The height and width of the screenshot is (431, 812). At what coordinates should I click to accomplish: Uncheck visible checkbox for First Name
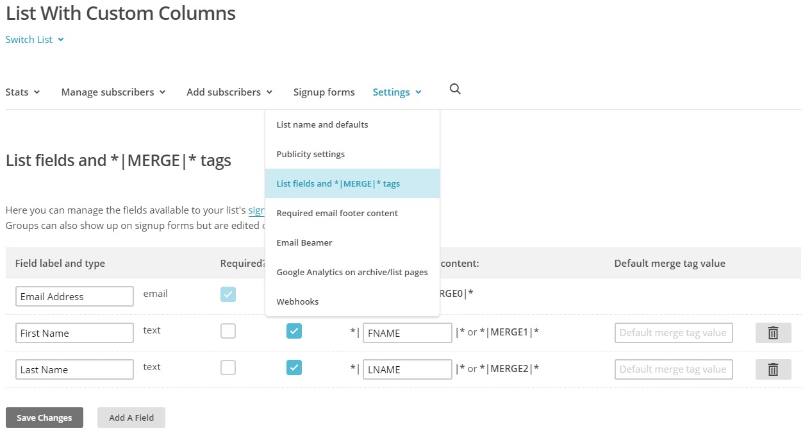pyautogui.click(x=294, y=331)
